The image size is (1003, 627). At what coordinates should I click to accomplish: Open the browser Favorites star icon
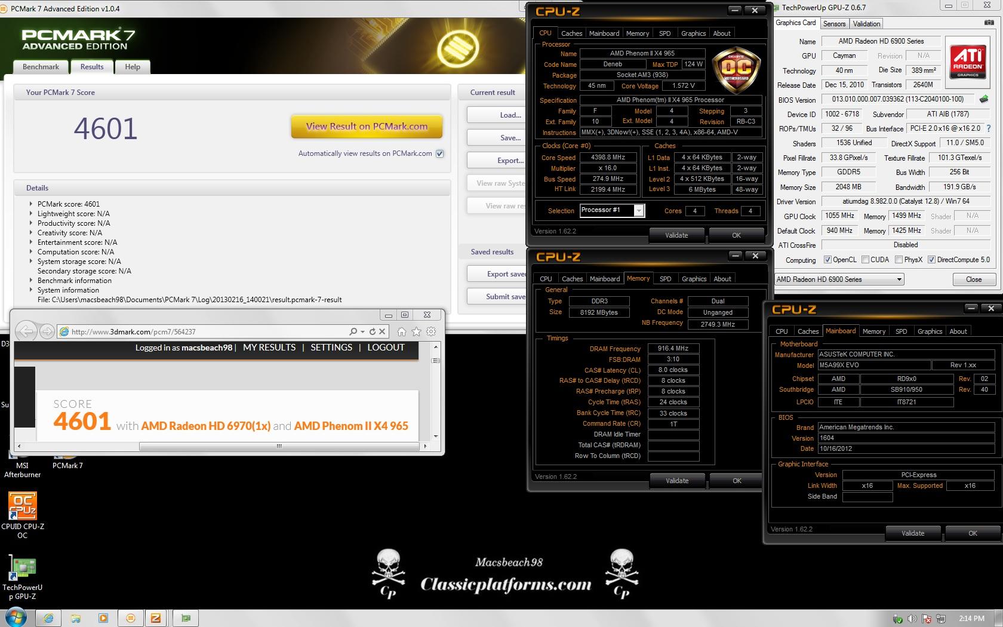416,331
